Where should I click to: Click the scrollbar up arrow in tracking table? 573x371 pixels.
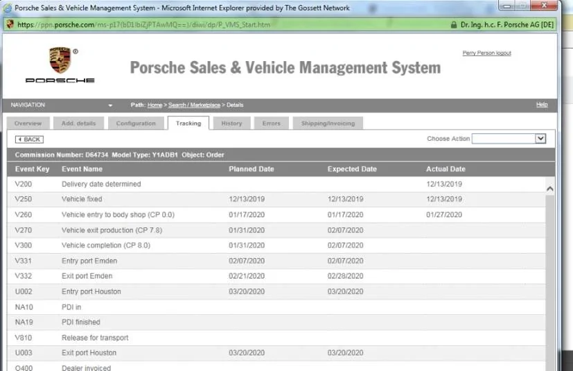tap(549, 189)
